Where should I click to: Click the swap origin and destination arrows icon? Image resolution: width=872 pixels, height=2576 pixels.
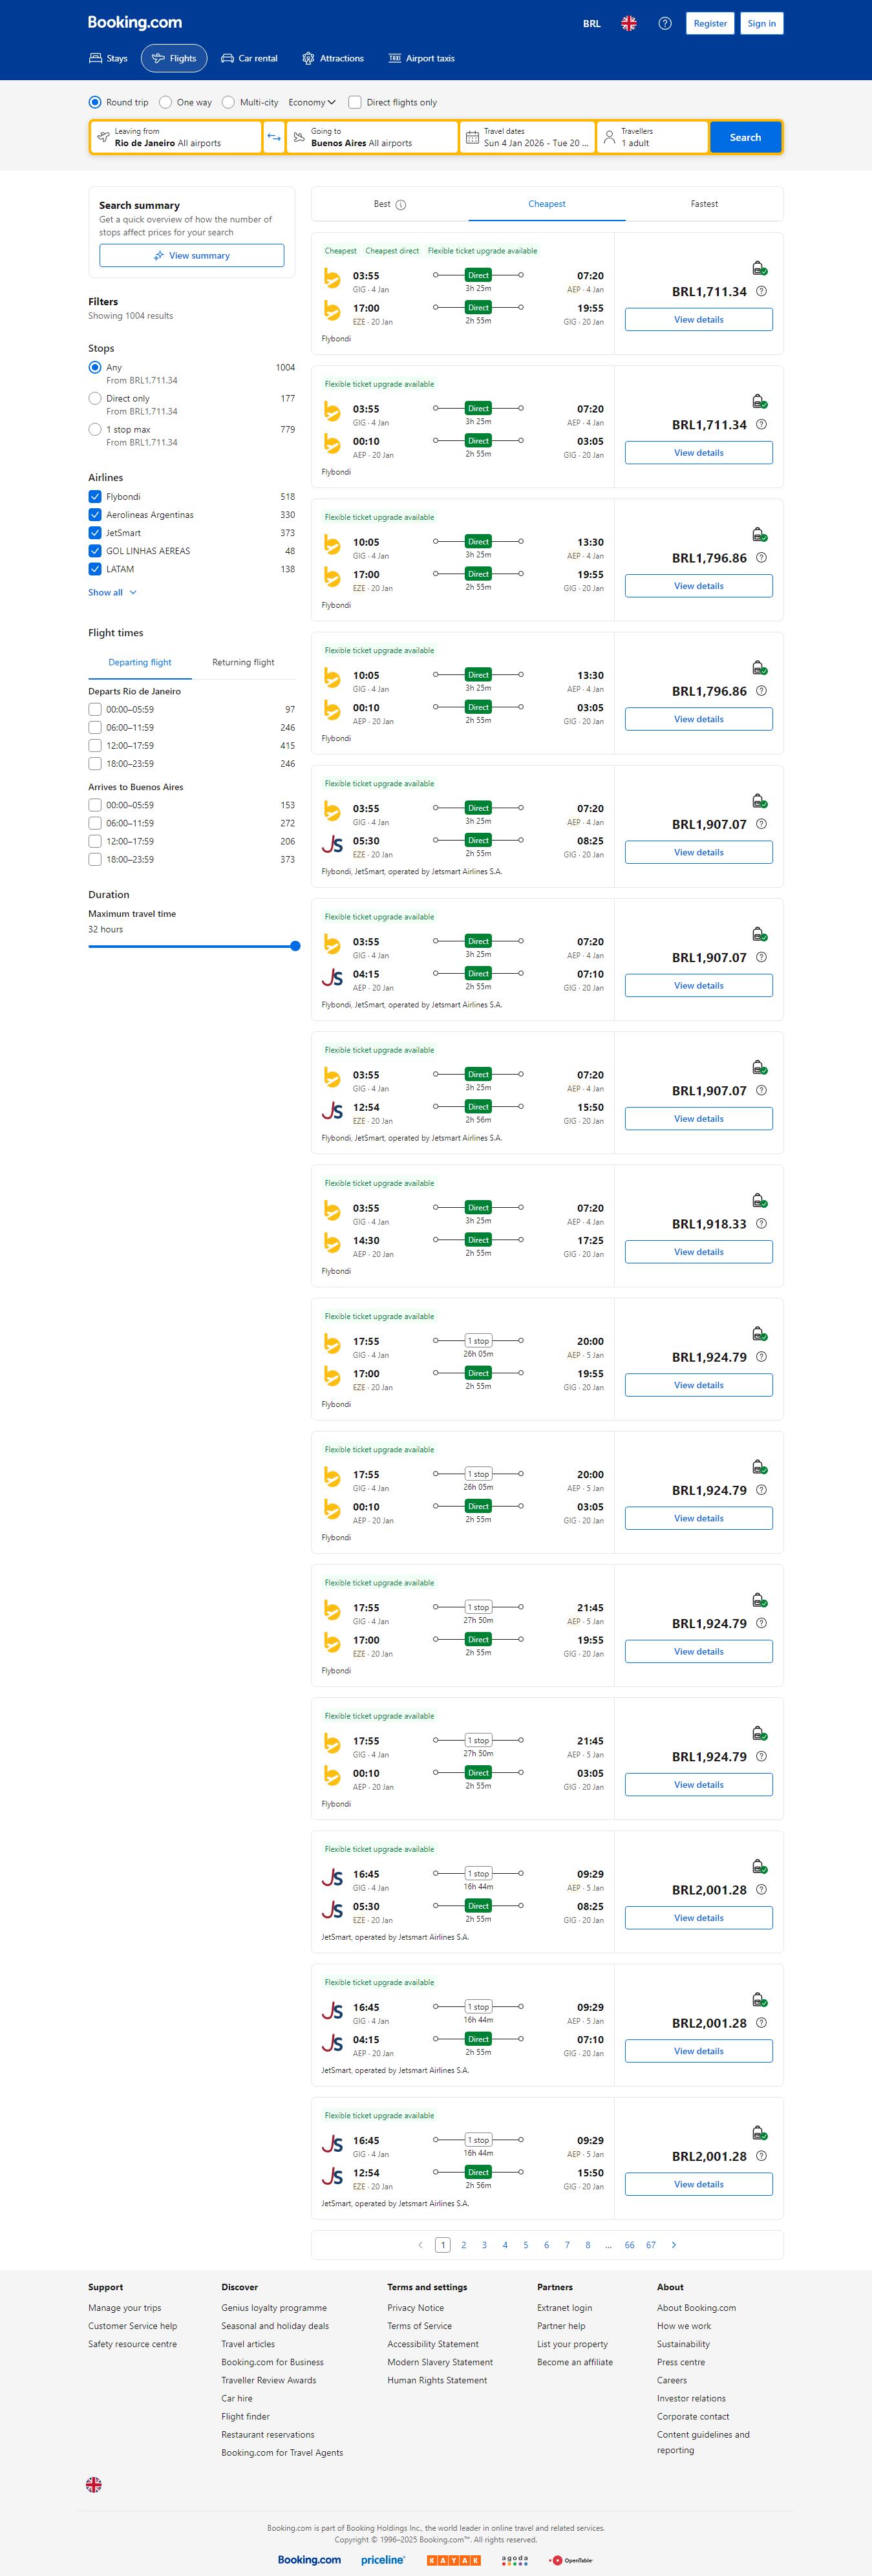(x=274, y=137)
